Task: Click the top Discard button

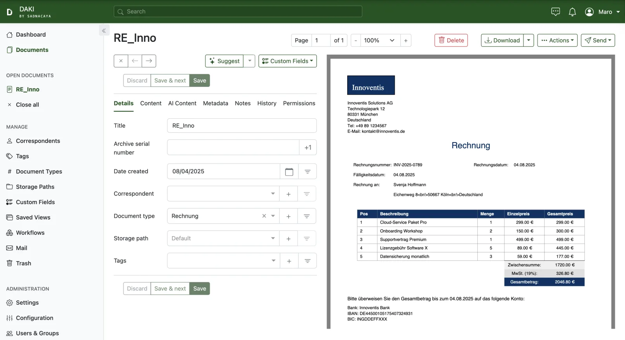Action: pos(137,80)
